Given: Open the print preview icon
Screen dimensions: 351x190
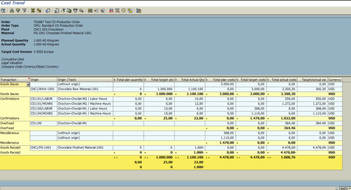Looking at the screenshot, I should click(x=48, y=11).
